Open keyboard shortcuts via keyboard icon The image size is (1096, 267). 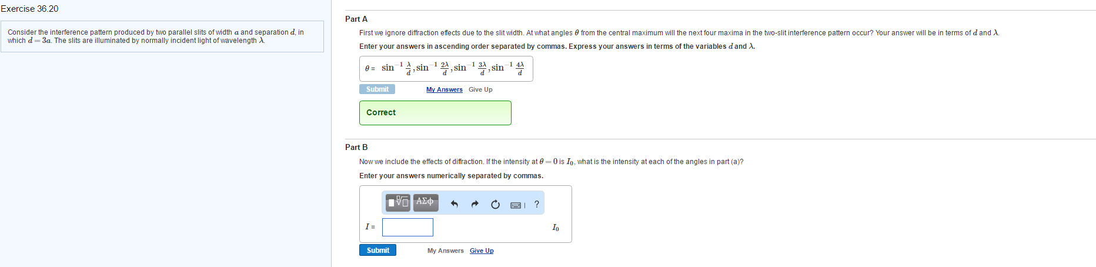(x=516, y=205)
